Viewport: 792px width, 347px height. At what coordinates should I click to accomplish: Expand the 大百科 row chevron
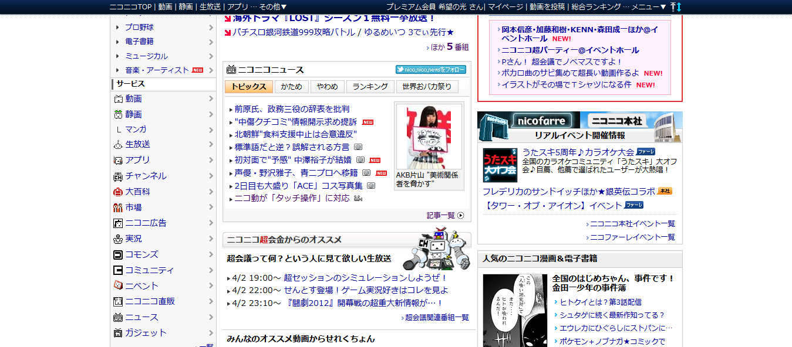click(211, 192)
